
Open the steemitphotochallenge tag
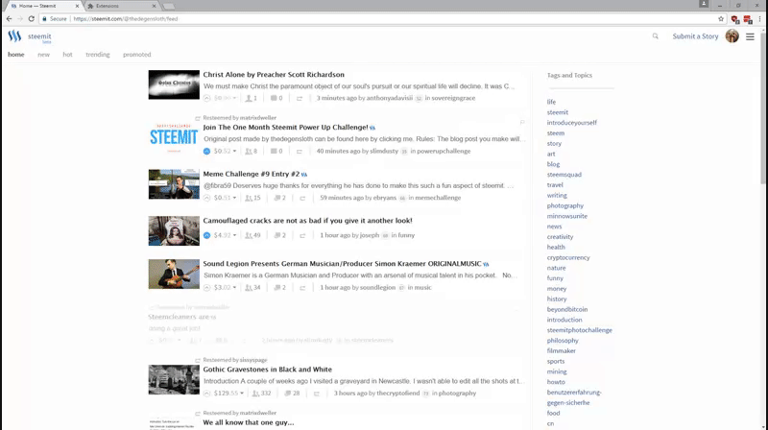tap(580, 330)
